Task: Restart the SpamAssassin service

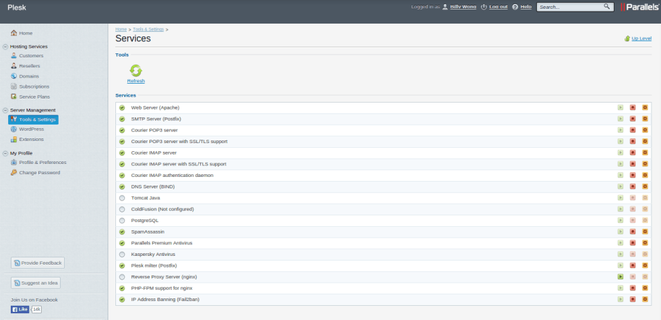Action: pyautogui.click(x=645, y=232)
